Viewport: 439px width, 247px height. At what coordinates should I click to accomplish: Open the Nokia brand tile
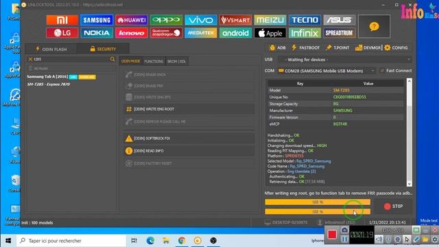[x=97, y=33]
